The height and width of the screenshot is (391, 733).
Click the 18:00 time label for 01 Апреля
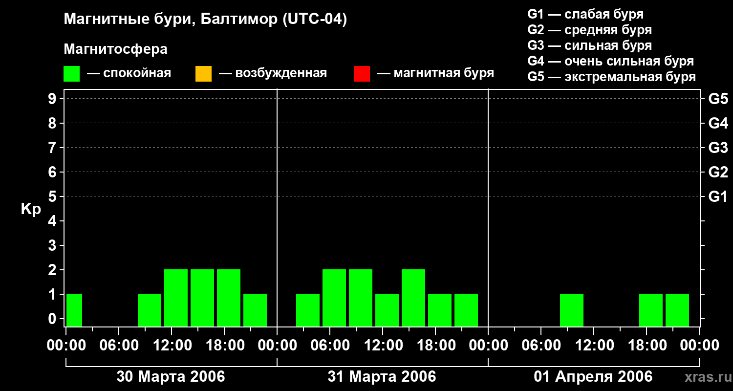point(647,345)
